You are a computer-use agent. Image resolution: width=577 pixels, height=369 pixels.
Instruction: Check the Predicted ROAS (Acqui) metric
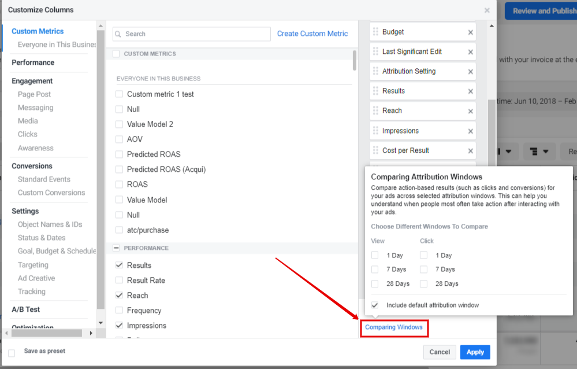(119, 169)
